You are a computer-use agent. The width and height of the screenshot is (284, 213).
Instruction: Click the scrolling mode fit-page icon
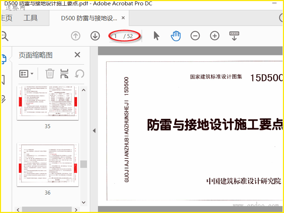[234, 36]
